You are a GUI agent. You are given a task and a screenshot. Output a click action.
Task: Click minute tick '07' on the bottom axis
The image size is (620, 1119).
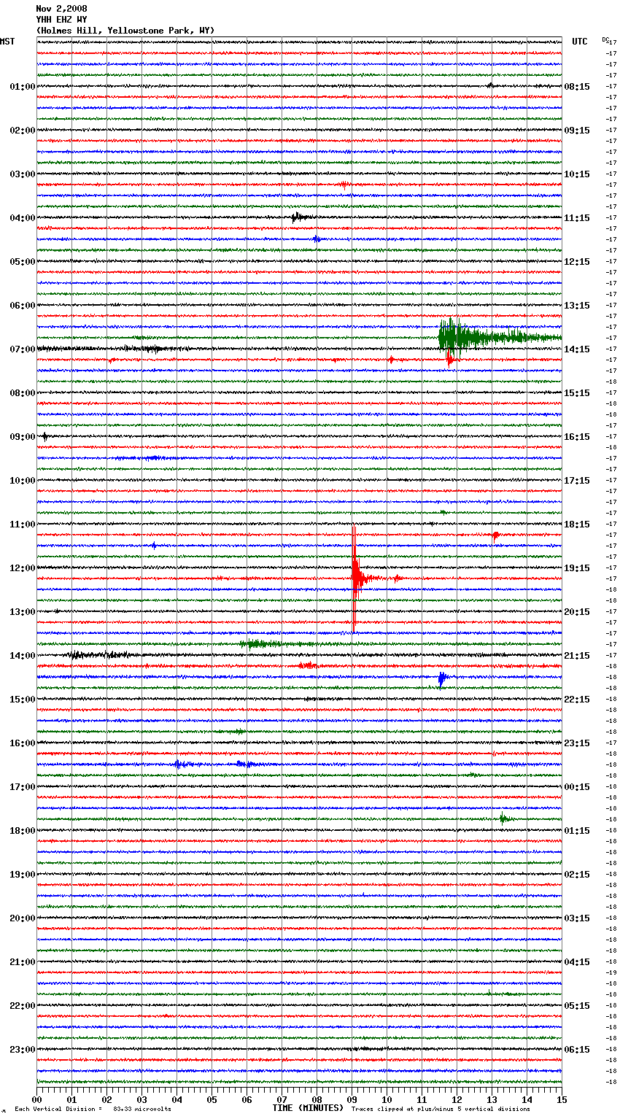282,1099
